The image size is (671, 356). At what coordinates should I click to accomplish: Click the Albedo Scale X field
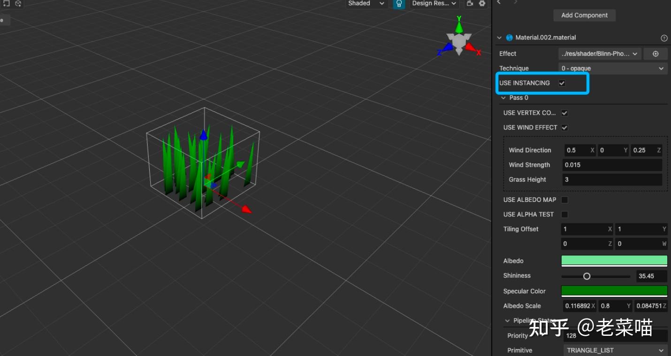580,306
